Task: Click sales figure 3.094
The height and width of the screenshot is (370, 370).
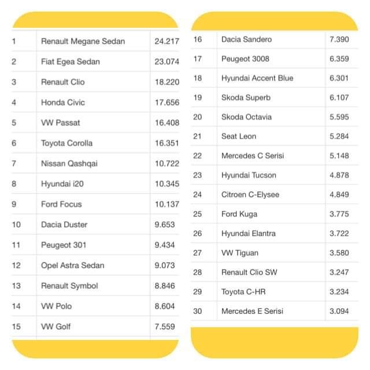Action: coord(339,311)
